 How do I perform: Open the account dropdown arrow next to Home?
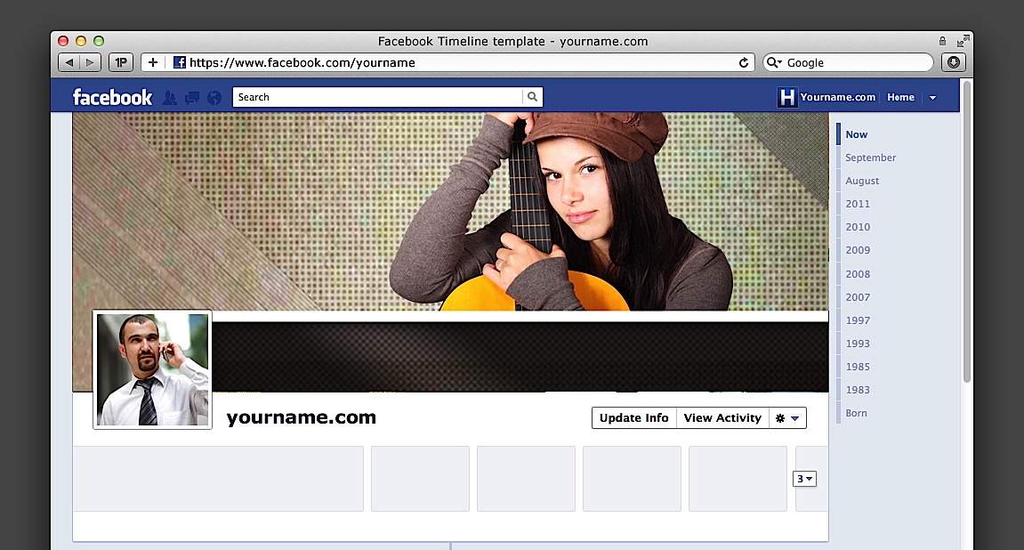click(932, 97)
